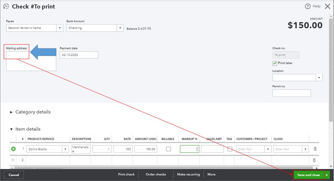Click the Balance $-639.95 text
Screen dimensions: 334x181
click(139, 28)
